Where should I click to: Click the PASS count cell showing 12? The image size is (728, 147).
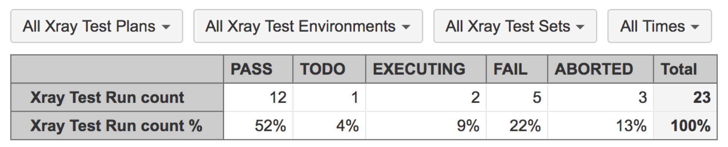[x=258, y=97]
